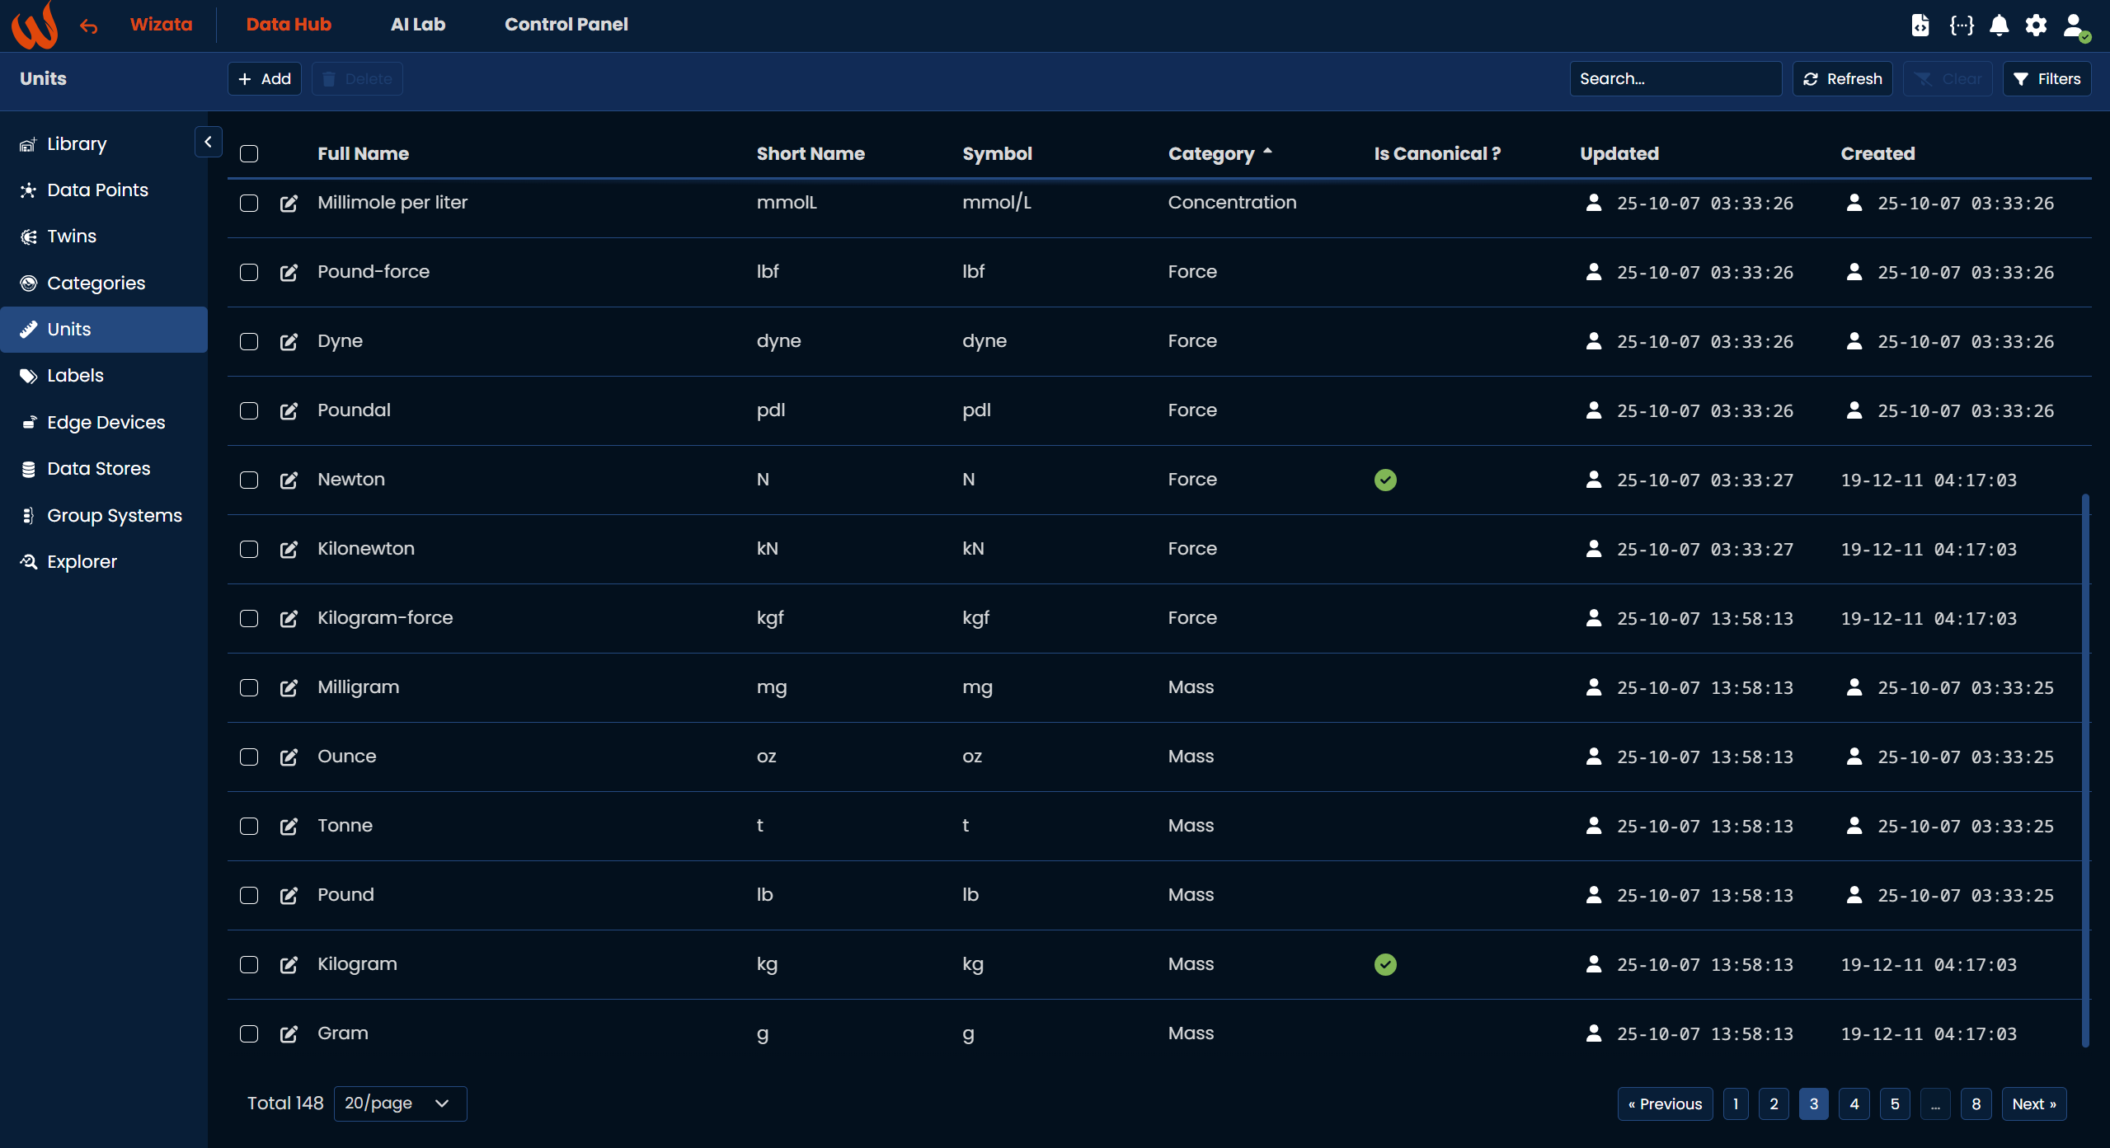Collapse the sidebar with chevron button
Viewport: 2110px width, 1148px height.
click(208, 142)
